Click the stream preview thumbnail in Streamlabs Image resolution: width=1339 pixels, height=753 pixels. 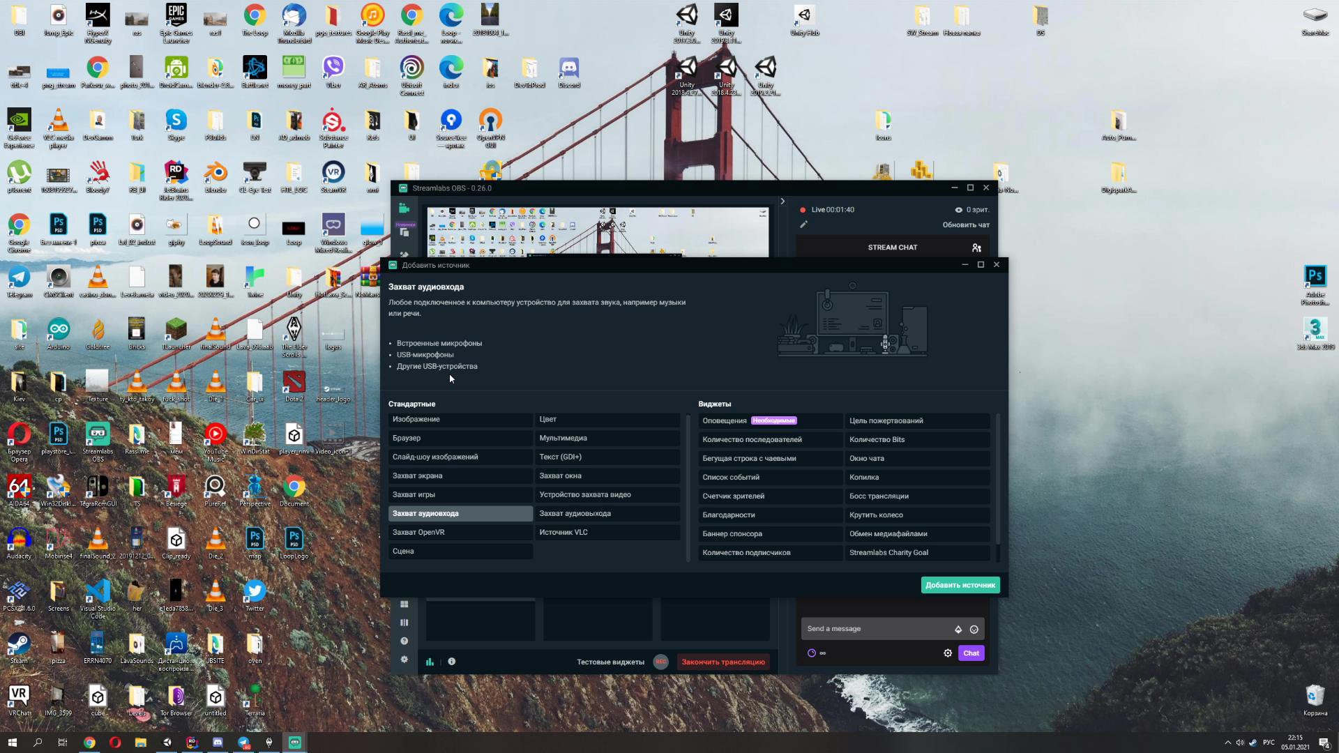pyautogui.click(x=598, y=232)
